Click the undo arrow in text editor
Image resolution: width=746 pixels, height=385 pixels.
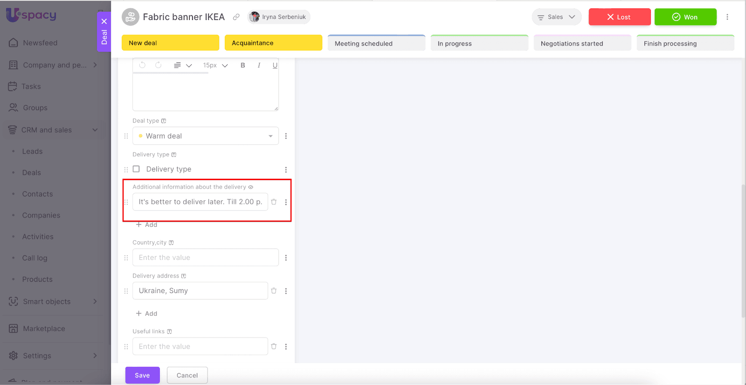[143, 65]
